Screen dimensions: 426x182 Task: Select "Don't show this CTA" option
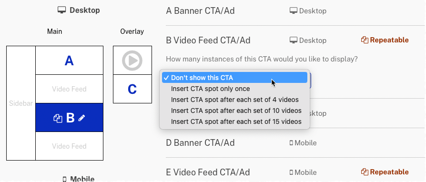tap(234, 78)
